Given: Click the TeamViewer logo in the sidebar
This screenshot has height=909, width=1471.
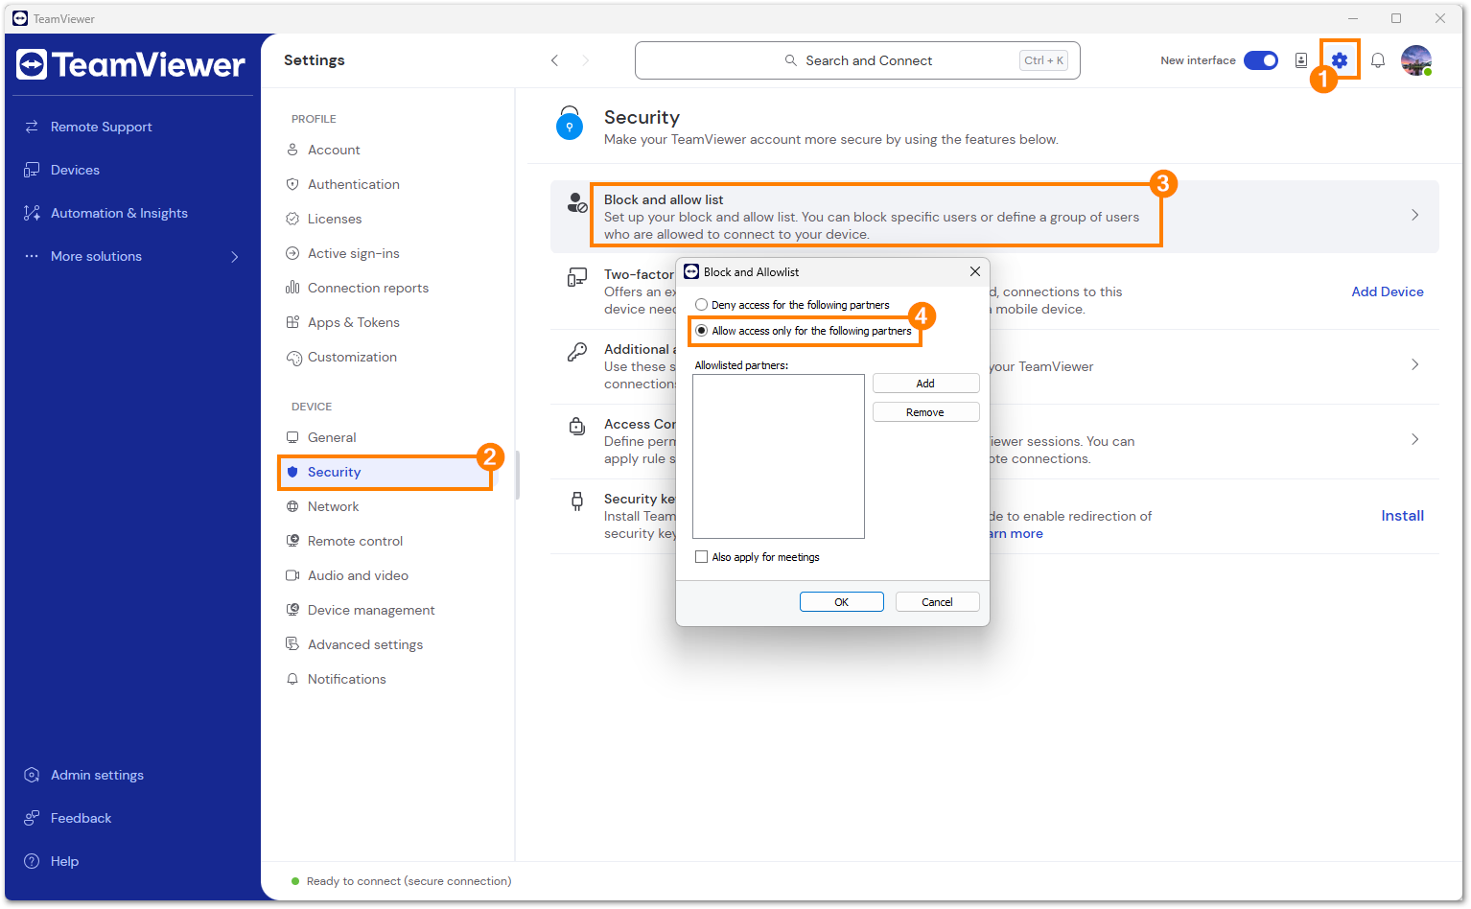Looking at the screenshot, I should point(130,64).
